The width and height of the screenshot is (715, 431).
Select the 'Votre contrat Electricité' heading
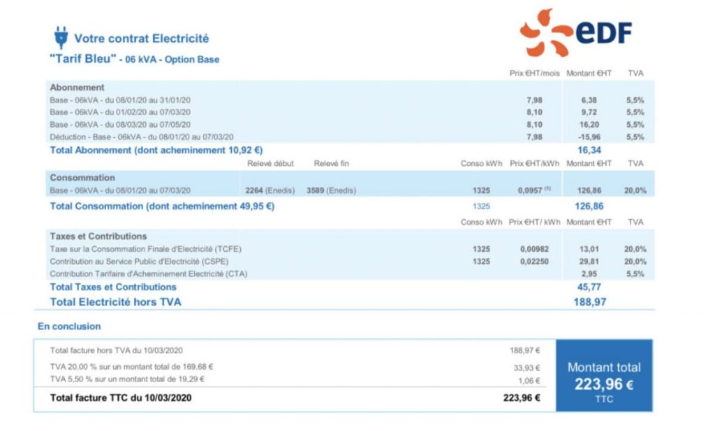click(143, 38)
